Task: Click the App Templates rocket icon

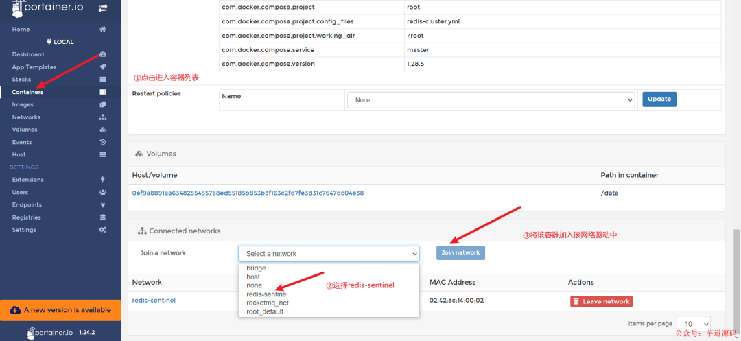Action: click(x=102, y=67)
